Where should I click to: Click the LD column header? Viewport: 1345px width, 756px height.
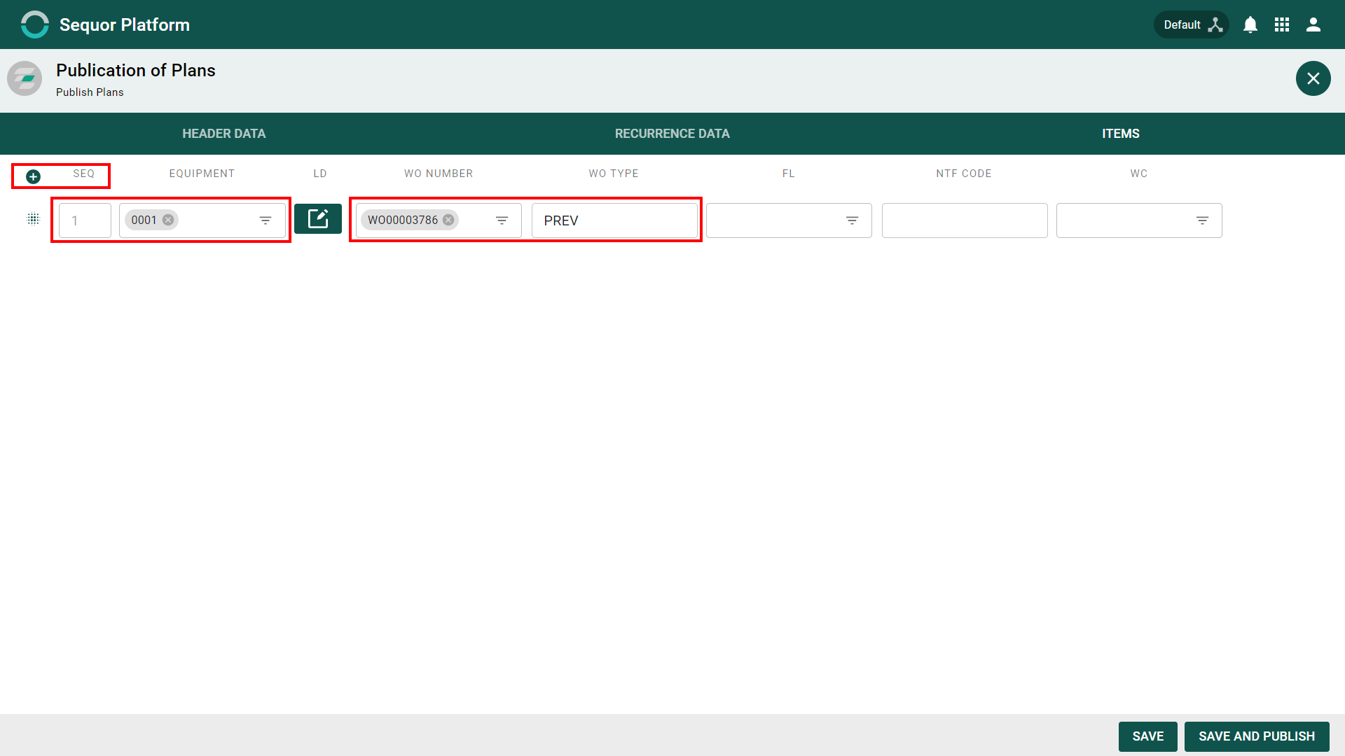pyautogui.click(x=320, y=174)
